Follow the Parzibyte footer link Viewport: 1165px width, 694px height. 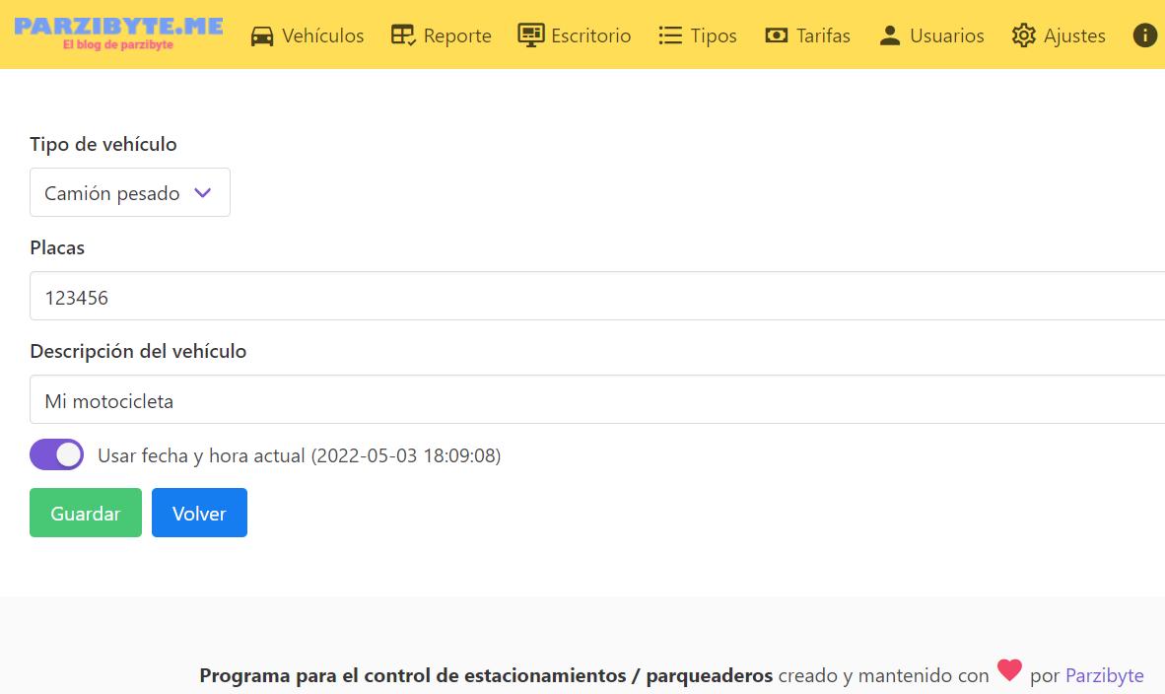pyautogui.click(x=1104, y=675)
